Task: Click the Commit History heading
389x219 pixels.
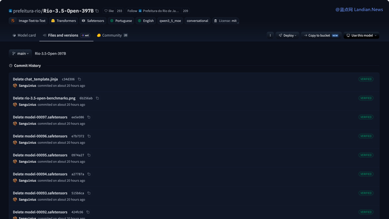Action: [27, 66]
